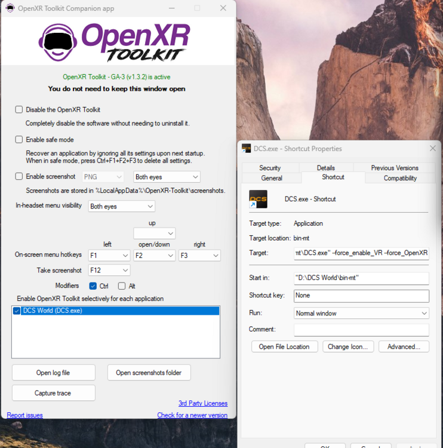The height and width of the screenshot is (448, 443).
Task: Click the OpenXR Toolkit title bar icon
Action: pyautogui.click(x=10, y=8)
